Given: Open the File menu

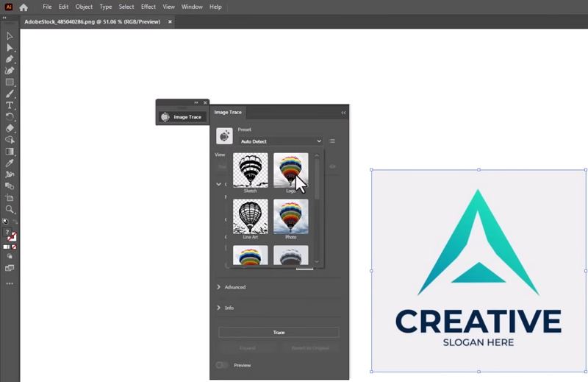Looking at the screenshot, I should pos(47,7).
